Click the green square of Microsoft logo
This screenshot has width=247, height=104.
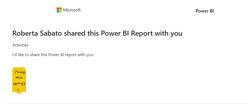61,9
